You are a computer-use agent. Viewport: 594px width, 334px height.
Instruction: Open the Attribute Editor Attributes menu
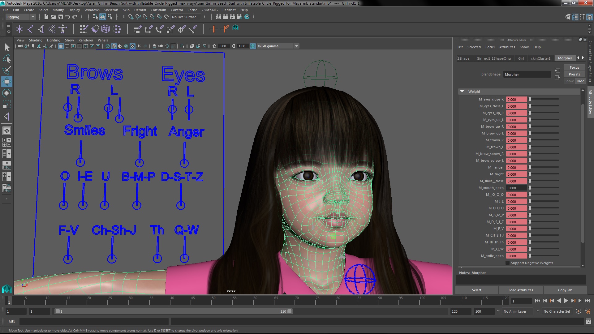pyautogui.click(x=507, y=47)
